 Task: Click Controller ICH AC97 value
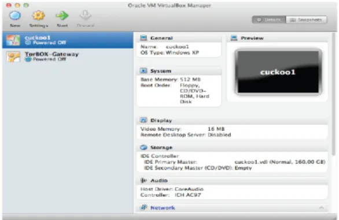tap(188, 195)
